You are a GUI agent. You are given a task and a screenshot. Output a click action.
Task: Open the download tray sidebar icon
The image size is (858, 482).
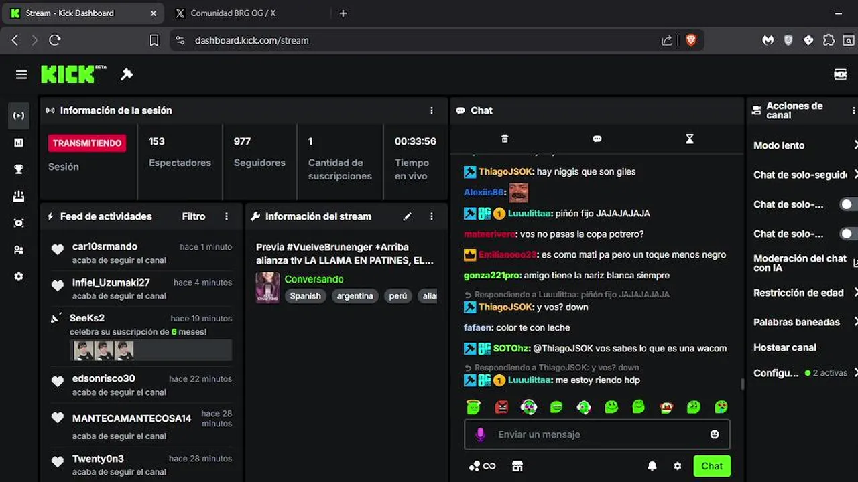[19, 196]
